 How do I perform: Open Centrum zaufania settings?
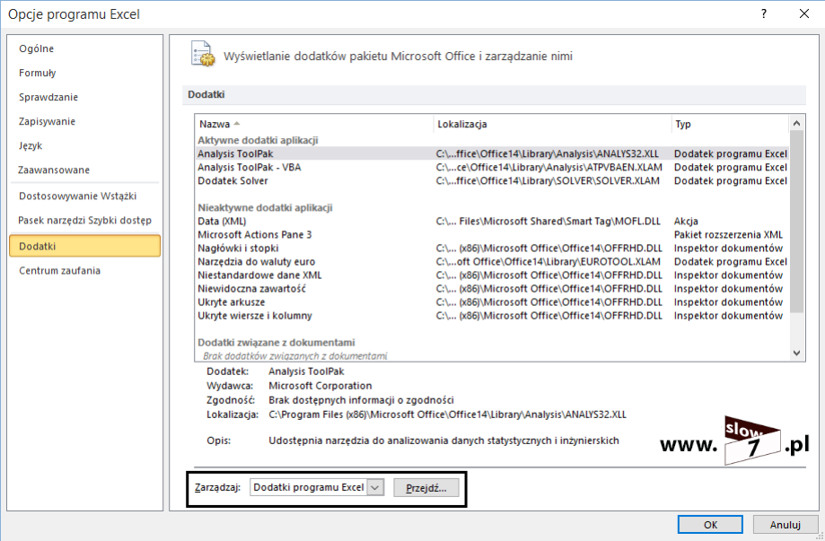[59, 270]
